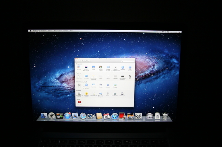
Task: Open the Parole preference pane
Action: (x=108, y=94)
